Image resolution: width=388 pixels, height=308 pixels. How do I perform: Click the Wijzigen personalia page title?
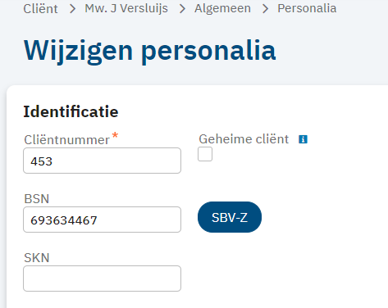150,51
